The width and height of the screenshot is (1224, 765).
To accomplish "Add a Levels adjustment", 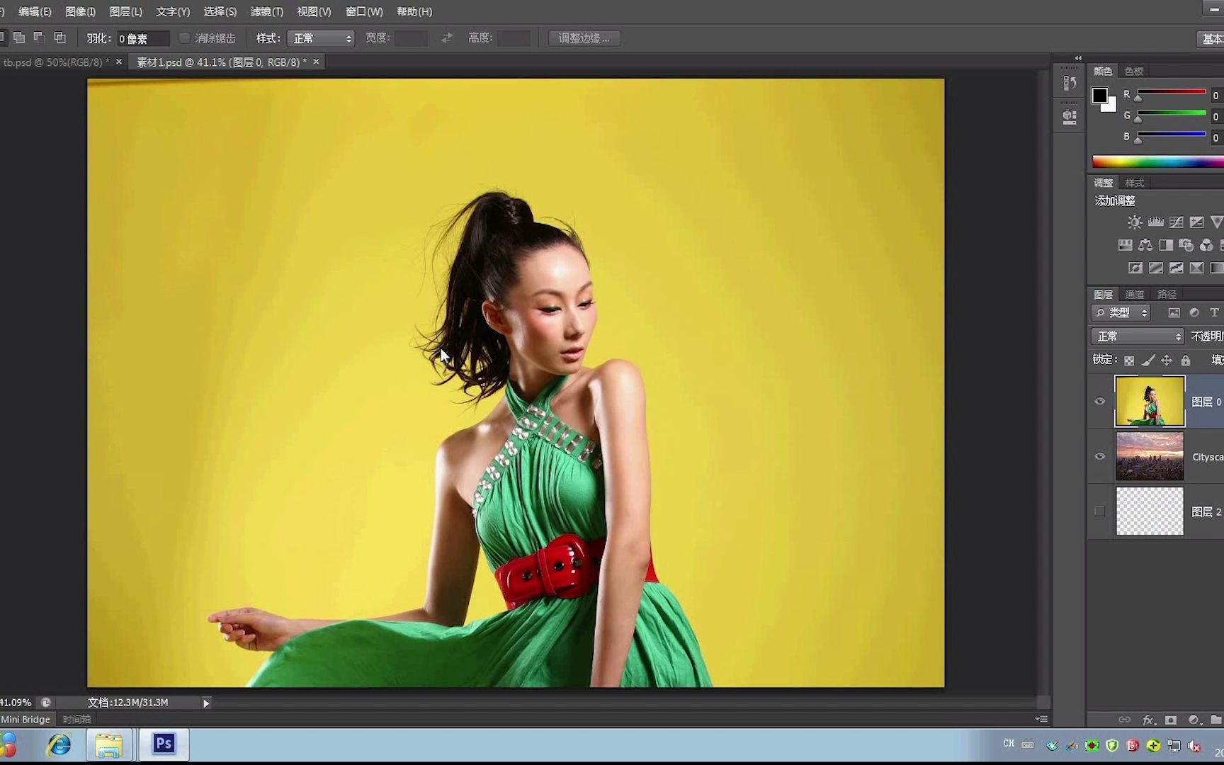I will point(1155,222).
